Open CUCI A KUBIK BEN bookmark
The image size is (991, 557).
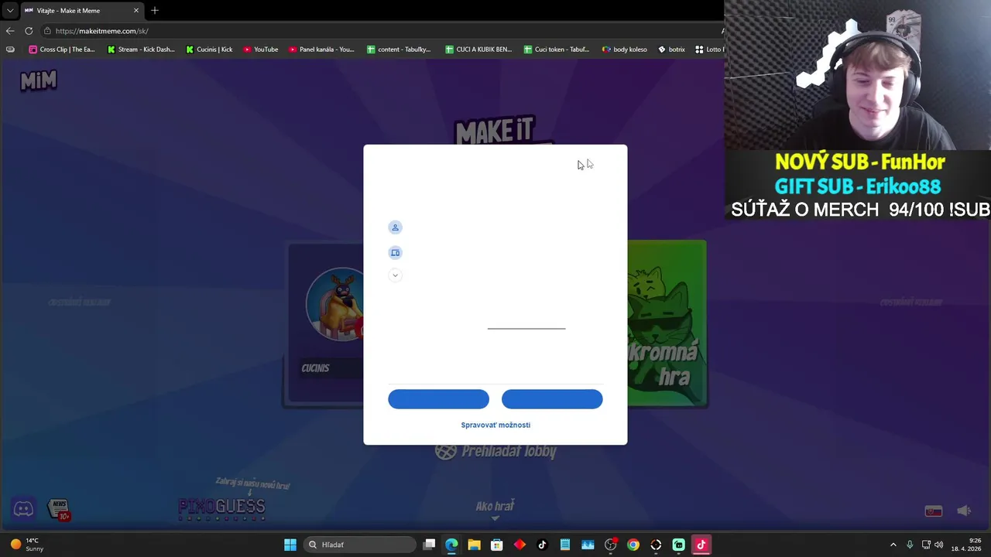478,50
